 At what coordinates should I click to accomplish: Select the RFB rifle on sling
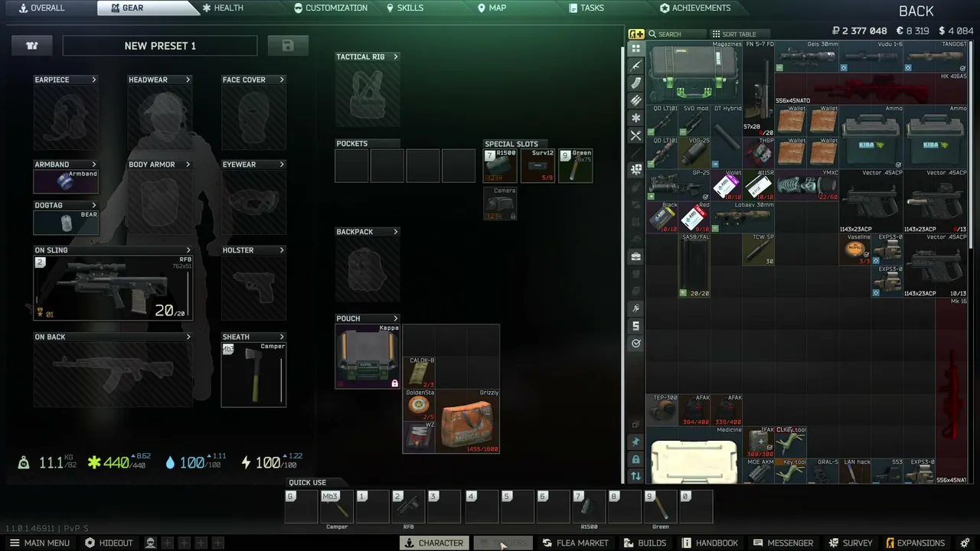tap(113, 288)
